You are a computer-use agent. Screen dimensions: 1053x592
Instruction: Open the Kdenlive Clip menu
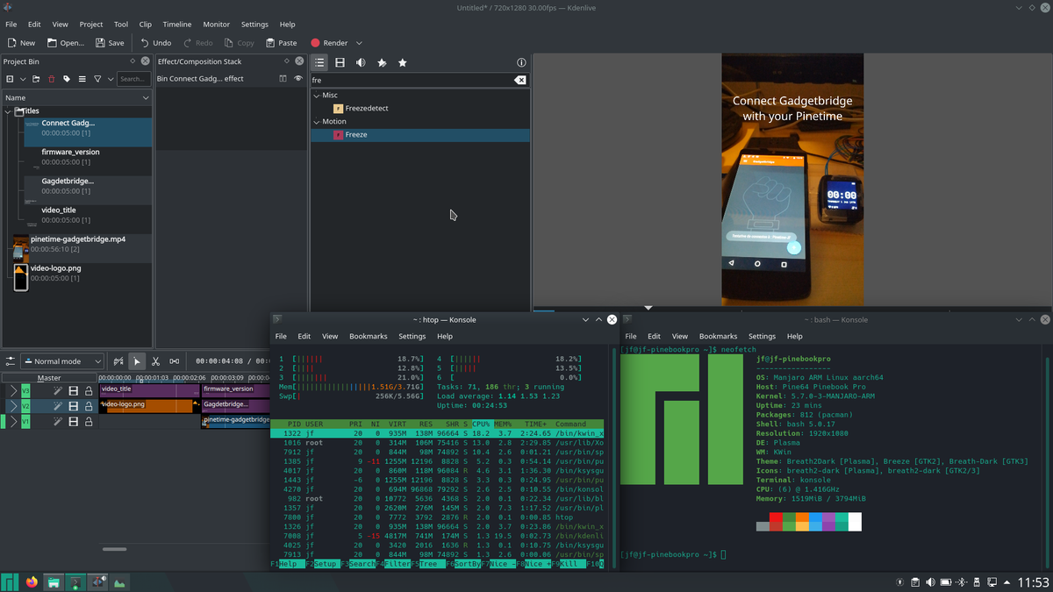click(145, 25)
